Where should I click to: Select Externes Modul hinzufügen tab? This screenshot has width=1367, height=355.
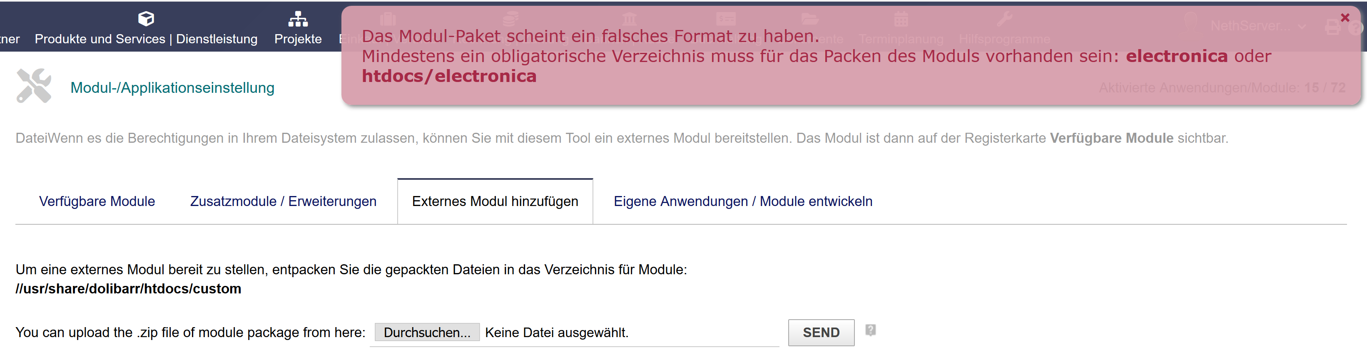point(495,201)
